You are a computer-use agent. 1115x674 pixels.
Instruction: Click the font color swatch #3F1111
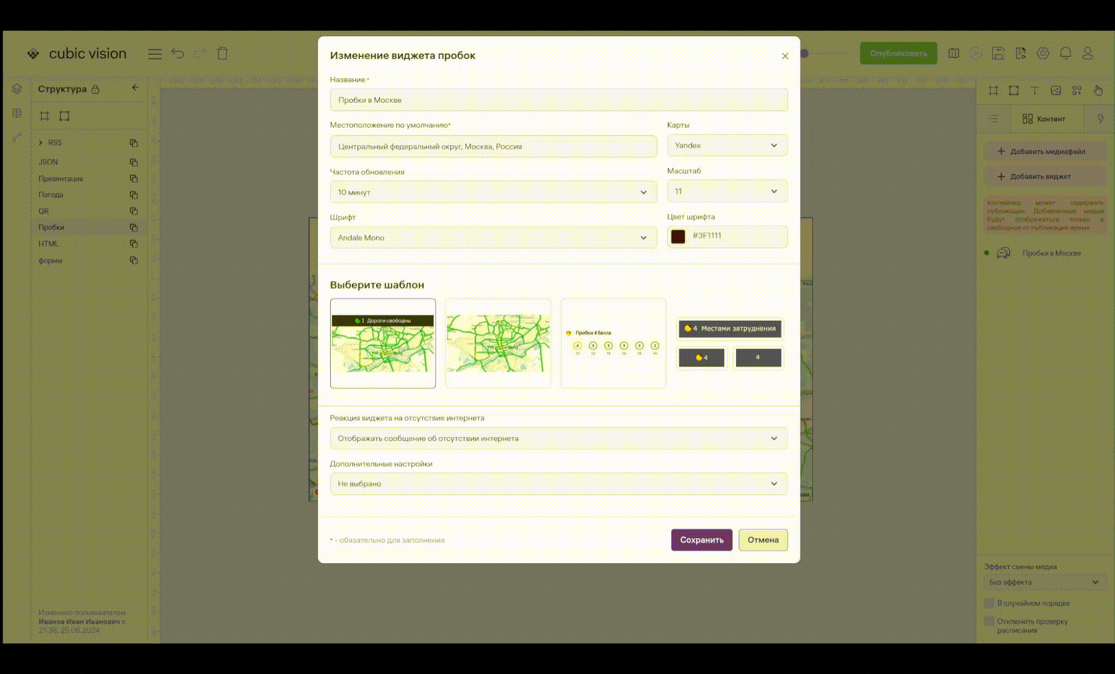click(x=678, y=236)
